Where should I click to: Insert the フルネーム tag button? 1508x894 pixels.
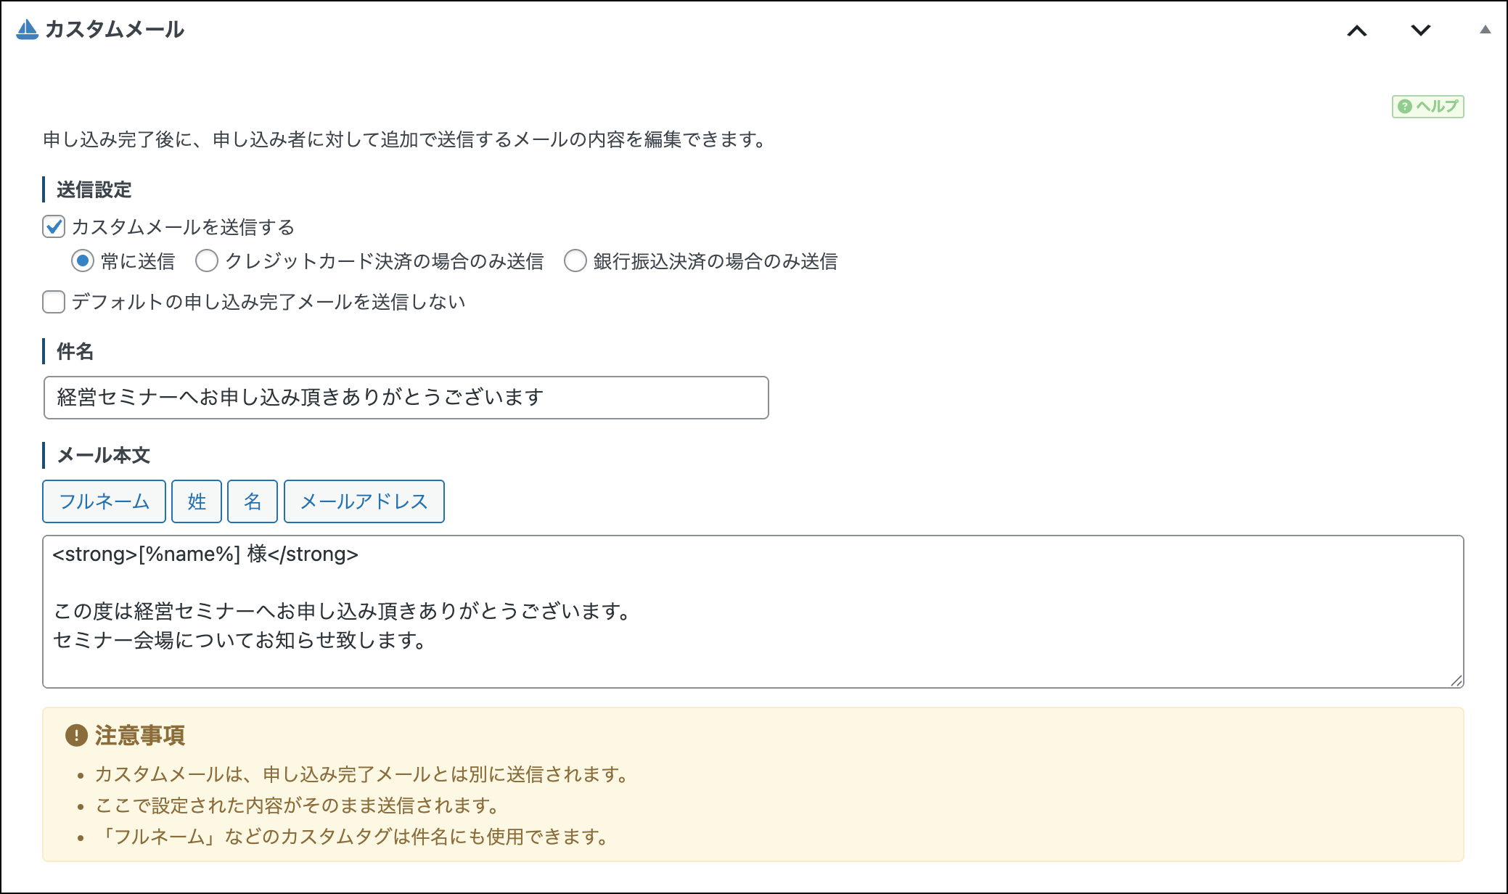coord(104,501)
